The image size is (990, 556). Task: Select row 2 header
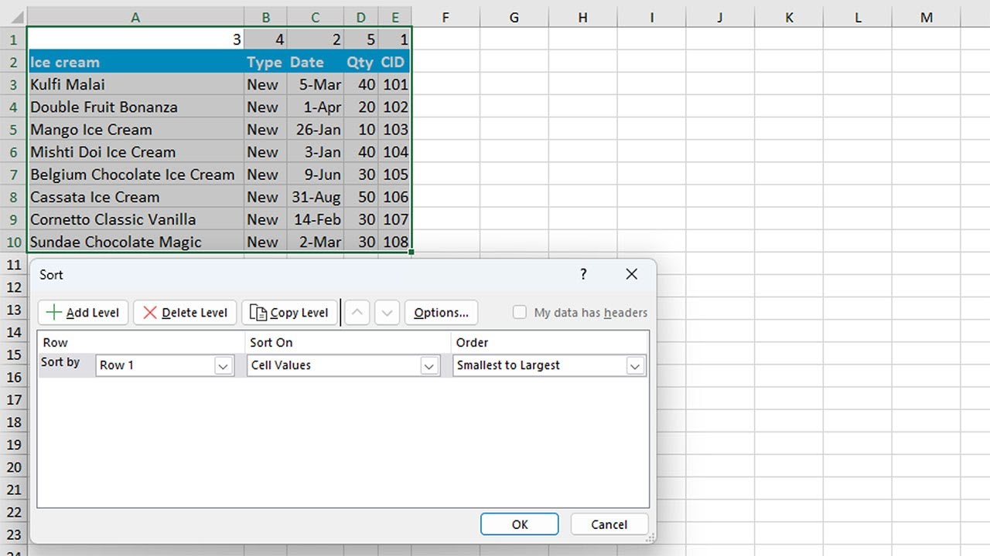(x=13, y=62)
